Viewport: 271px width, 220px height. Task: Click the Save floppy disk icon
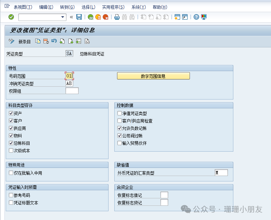(79, 17)
